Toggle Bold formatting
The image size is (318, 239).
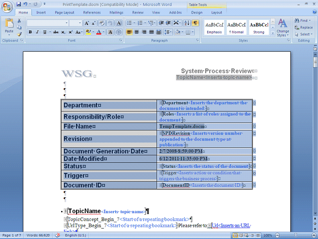coord(30,32)
